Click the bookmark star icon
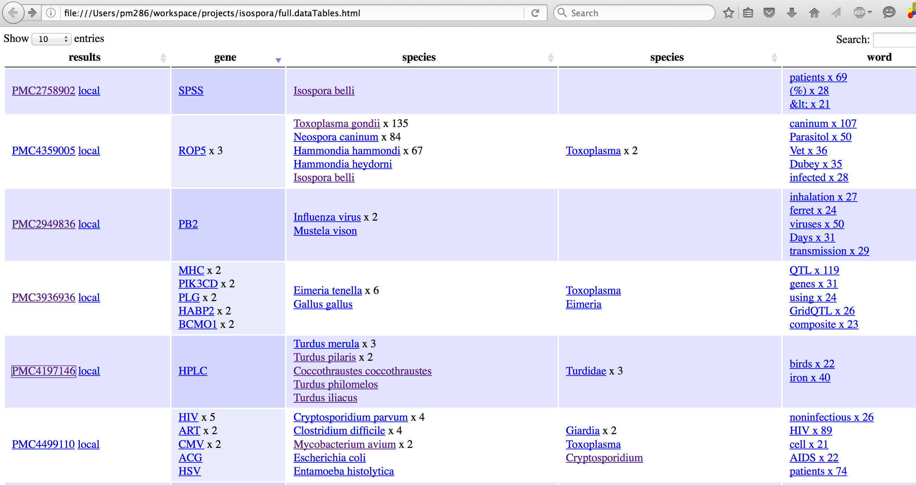This screenshot has width=916, height=485. tap(728, 13)
